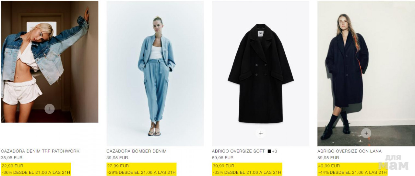Open Abrigo Oversize Con Lana product link
The width and height of the screenshot is (415, 176).
pos(350,151)
